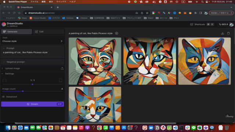This screenshot has height=132, width=235.
Task: Share this page from address bar
Action: point(142,13)
